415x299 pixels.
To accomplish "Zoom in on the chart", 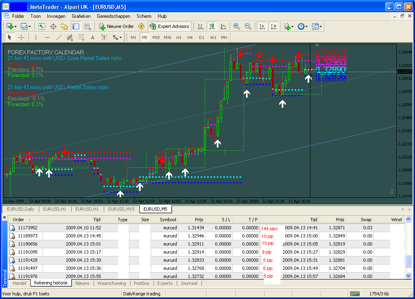I will pos(237,26).
